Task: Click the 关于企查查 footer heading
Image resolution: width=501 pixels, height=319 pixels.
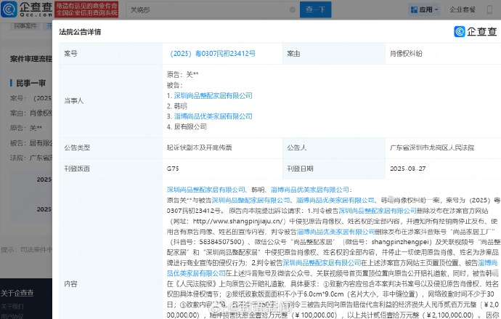Action: [x=17, y=293]
